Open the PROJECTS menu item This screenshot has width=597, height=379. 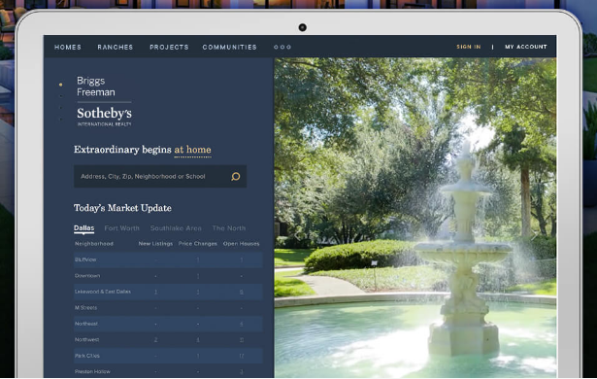[x=169, y=47]
